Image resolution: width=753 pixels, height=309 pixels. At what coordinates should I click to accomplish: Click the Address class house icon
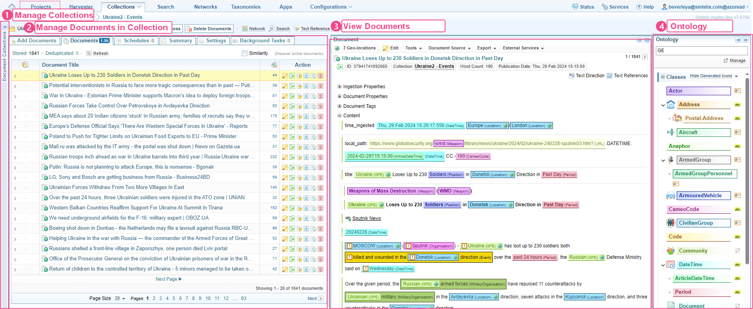coord(671,105)
